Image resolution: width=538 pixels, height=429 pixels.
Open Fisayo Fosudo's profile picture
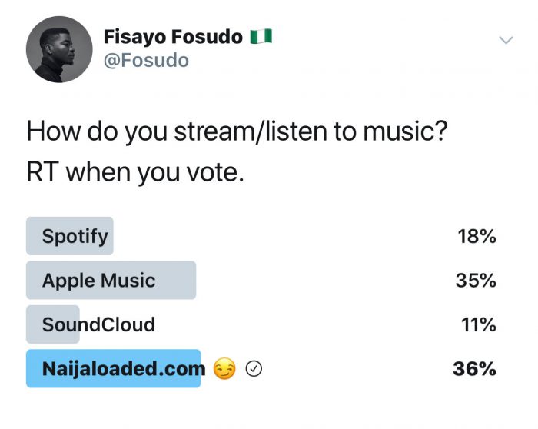click(59, 49)
